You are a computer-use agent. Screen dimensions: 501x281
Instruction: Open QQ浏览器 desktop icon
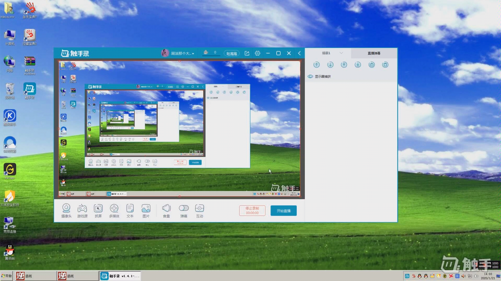pos(10,144)
